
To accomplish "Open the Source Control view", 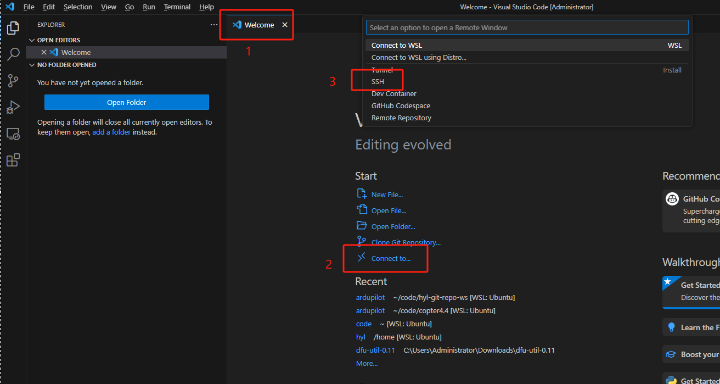I will coord(13,81).
